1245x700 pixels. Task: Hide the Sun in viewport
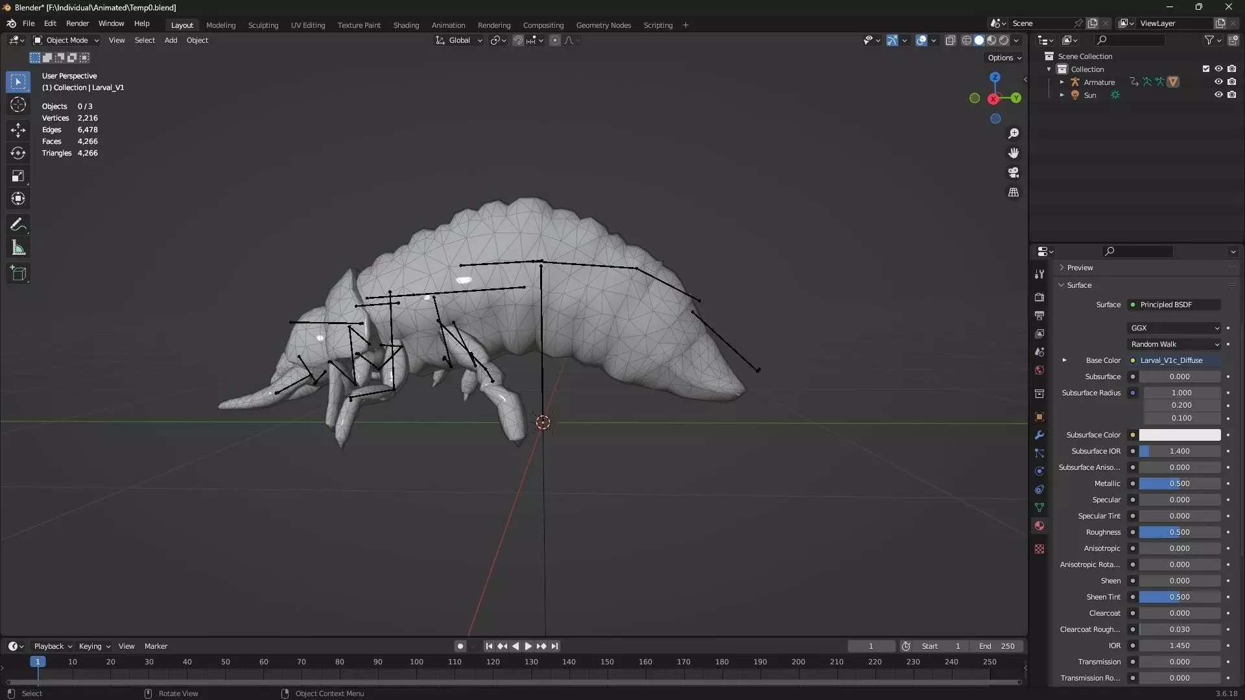pyautogui.click(x=1218, y=95)
